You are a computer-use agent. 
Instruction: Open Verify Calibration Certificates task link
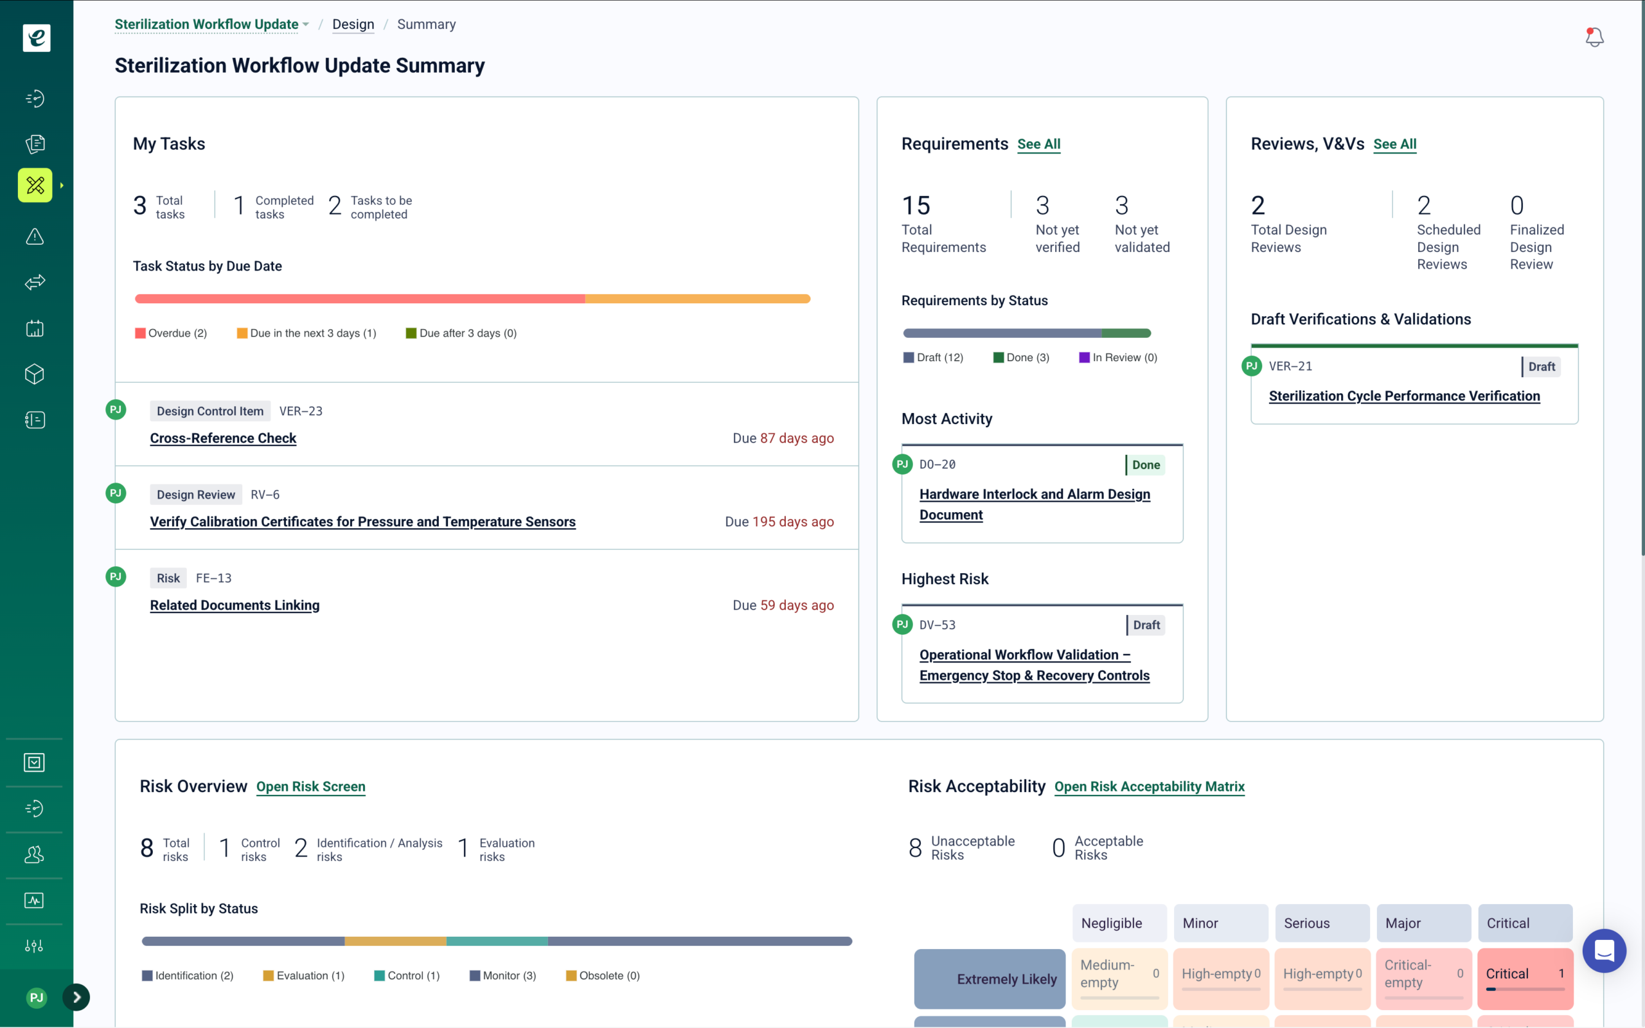[x=362, y=522]
